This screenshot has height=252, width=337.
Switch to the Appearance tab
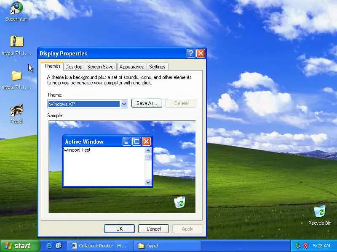pos(132,67)
